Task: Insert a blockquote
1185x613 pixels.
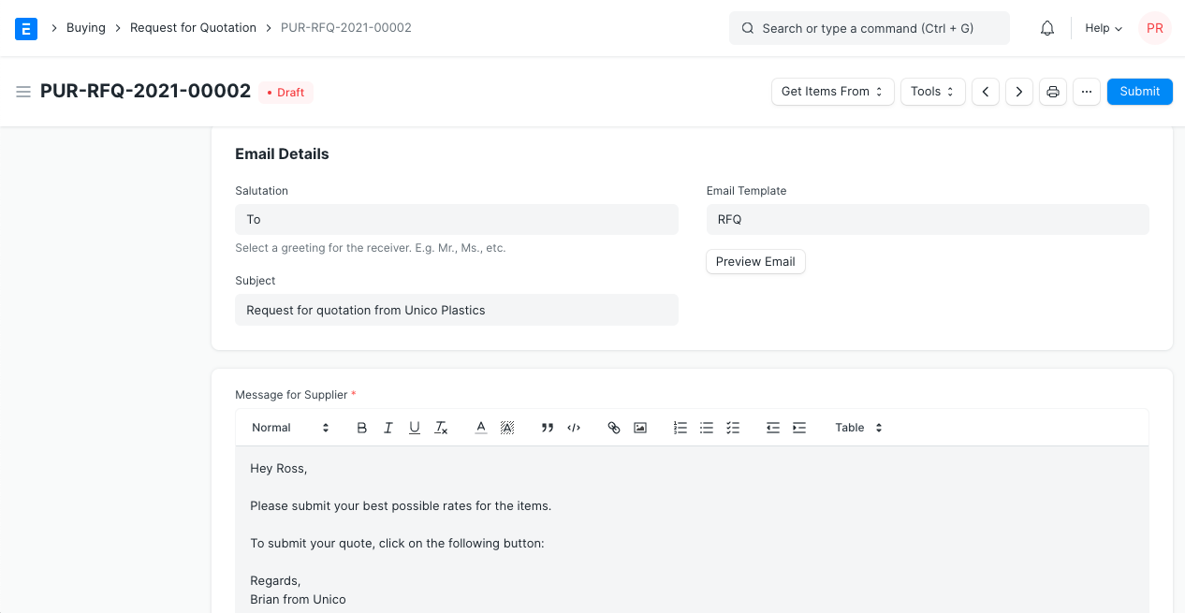Action: pos(547,427)
